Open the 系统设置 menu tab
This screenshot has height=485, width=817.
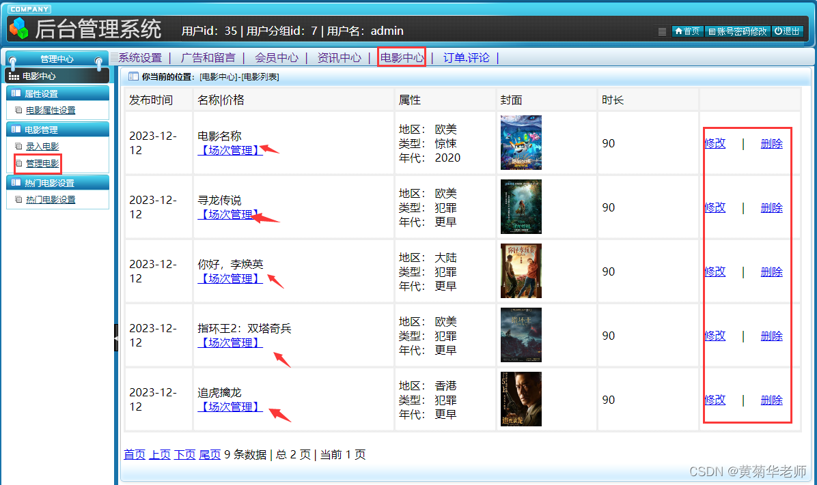140,58
